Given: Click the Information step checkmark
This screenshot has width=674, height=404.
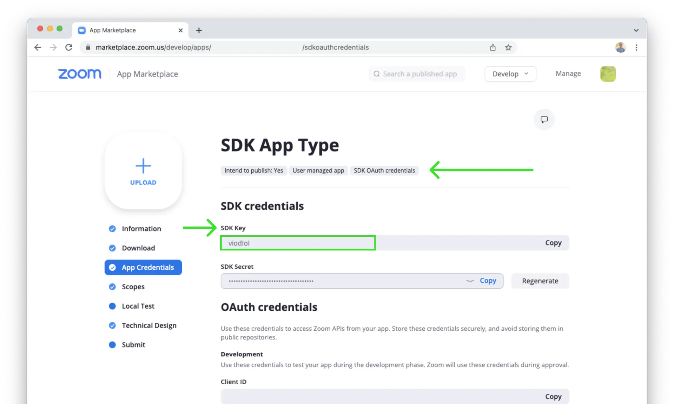Looking at the screenshot, I should point(112,229).
